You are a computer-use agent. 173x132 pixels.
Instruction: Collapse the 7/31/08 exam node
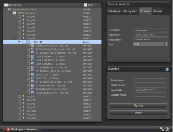[x=19, y=42]
